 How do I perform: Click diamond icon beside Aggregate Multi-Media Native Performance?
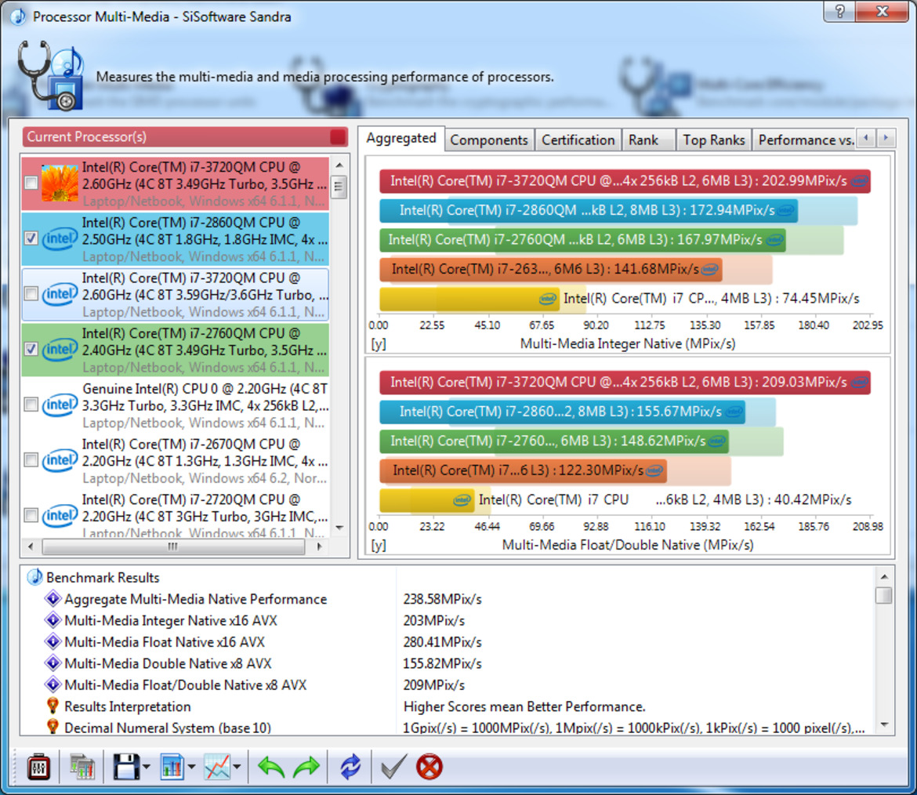pyautogui.click(x=53, y=598)
